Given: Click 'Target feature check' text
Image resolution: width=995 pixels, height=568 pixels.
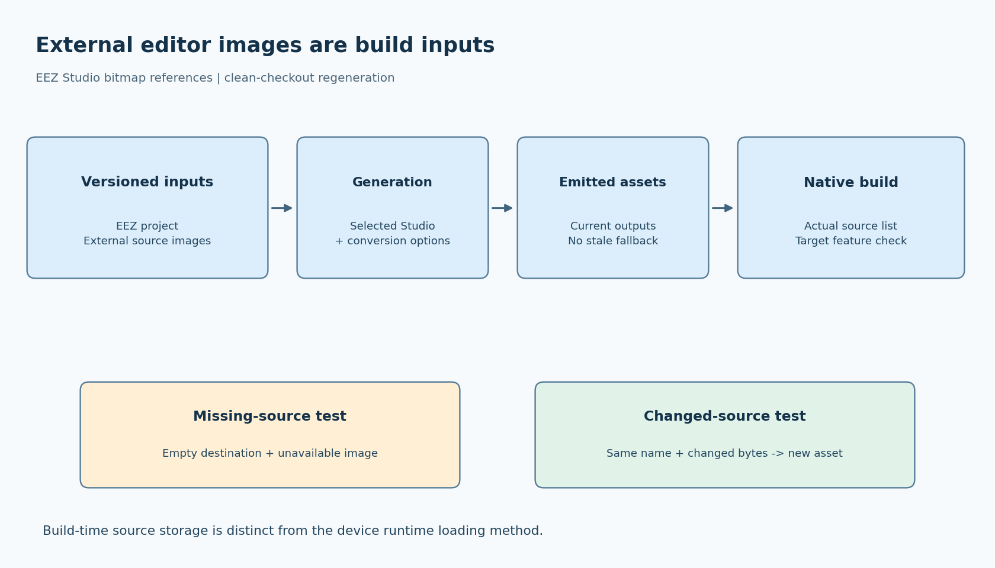Looking at the screenshot, I should point(851,241).
